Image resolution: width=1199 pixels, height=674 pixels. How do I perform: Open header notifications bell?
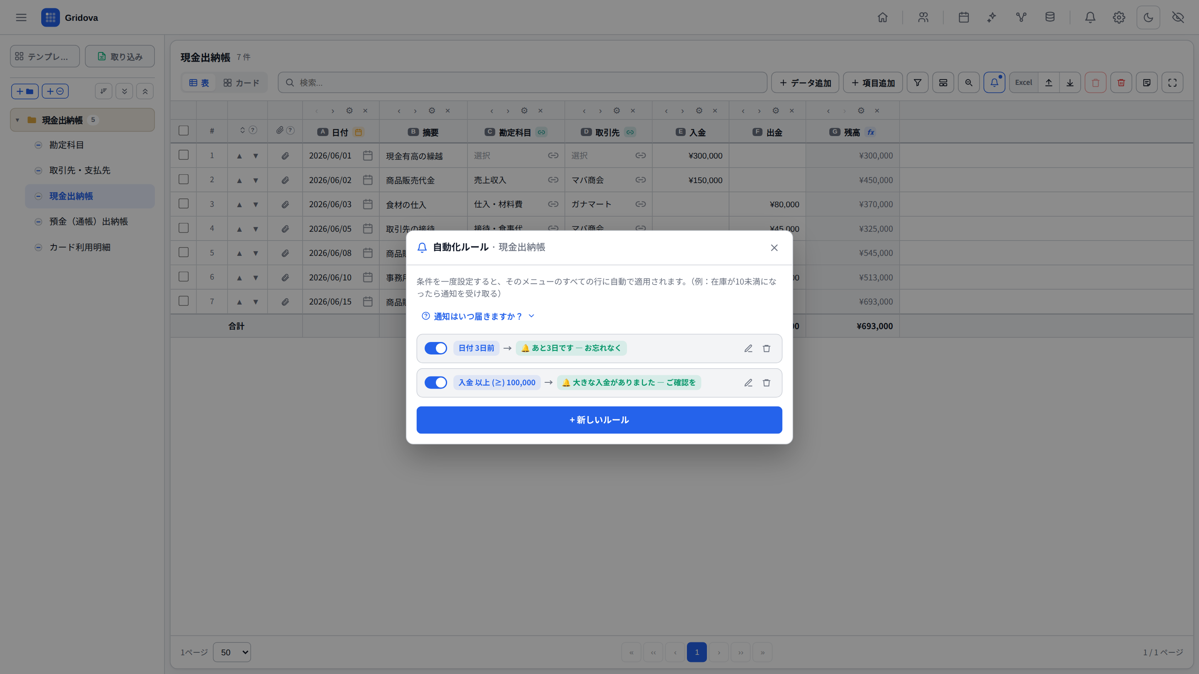1090,17
